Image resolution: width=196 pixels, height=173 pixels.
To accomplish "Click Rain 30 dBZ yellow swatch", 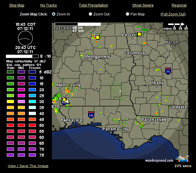I will coord(10,101).
